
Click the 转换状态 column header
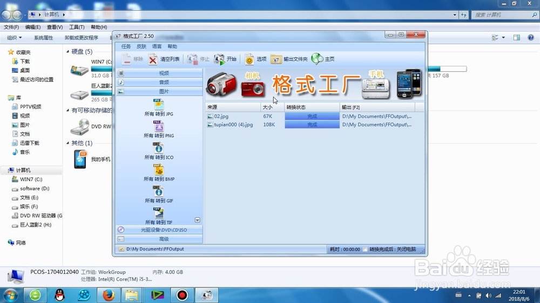click(x=312, y=107)
